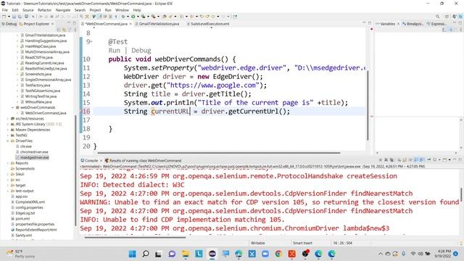Screen dimensions: 464x261
Task: Open Windows taskbar Search
Action: (x=146, y=254)
